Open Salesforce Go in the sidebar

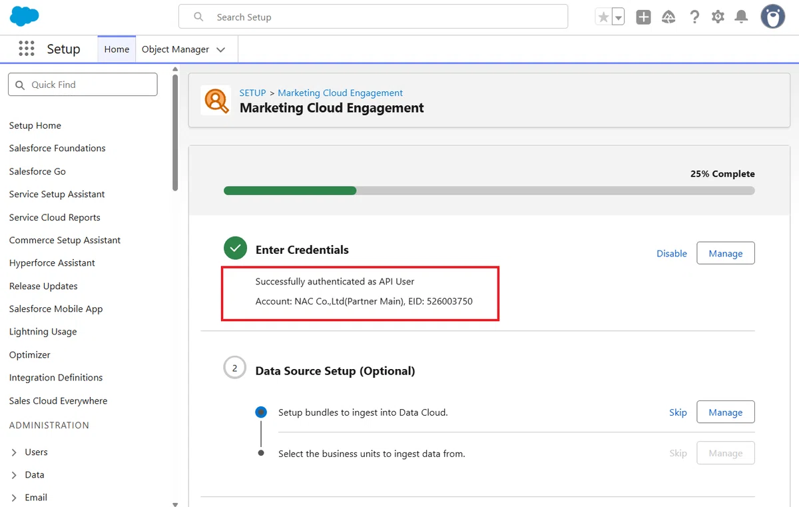click(37, 171)
